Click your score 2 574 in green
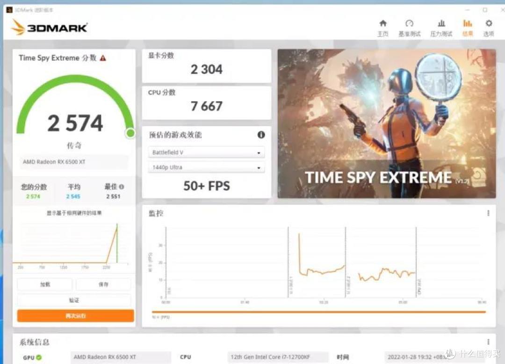This screenshot has width=505, height=364. pos(33,197)
